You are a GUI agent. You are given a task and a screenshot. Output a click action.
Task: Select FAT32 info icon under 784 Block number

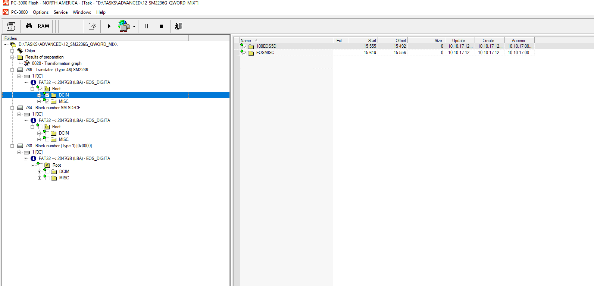click(34, 120)
